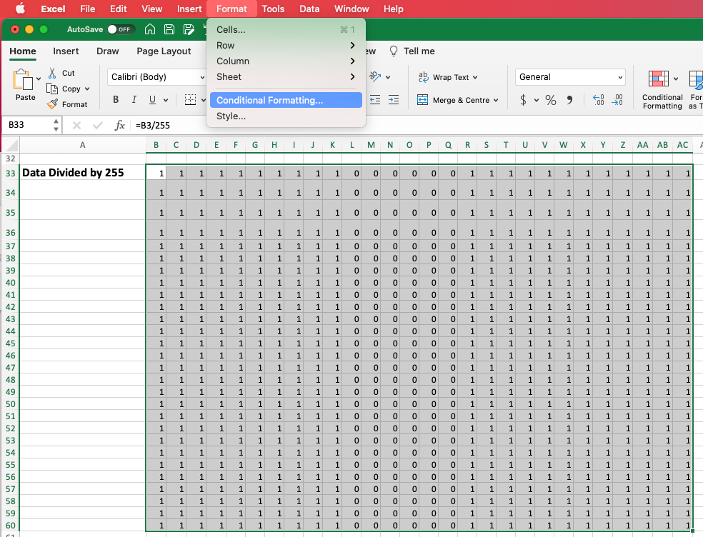
Task: Toggle the AutoSave switch
Action: 121,29
